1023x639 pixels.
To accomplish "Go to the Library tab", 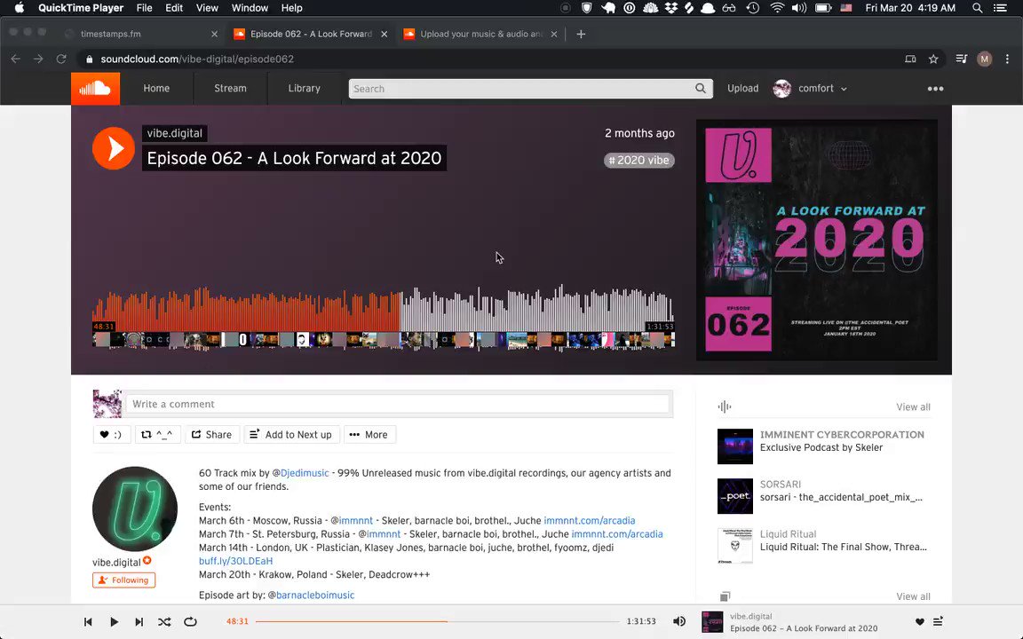I will [x=304, y=89].
